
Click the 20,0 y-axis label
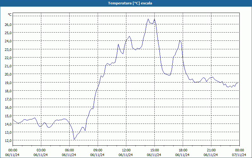click(x=8, y=74)
